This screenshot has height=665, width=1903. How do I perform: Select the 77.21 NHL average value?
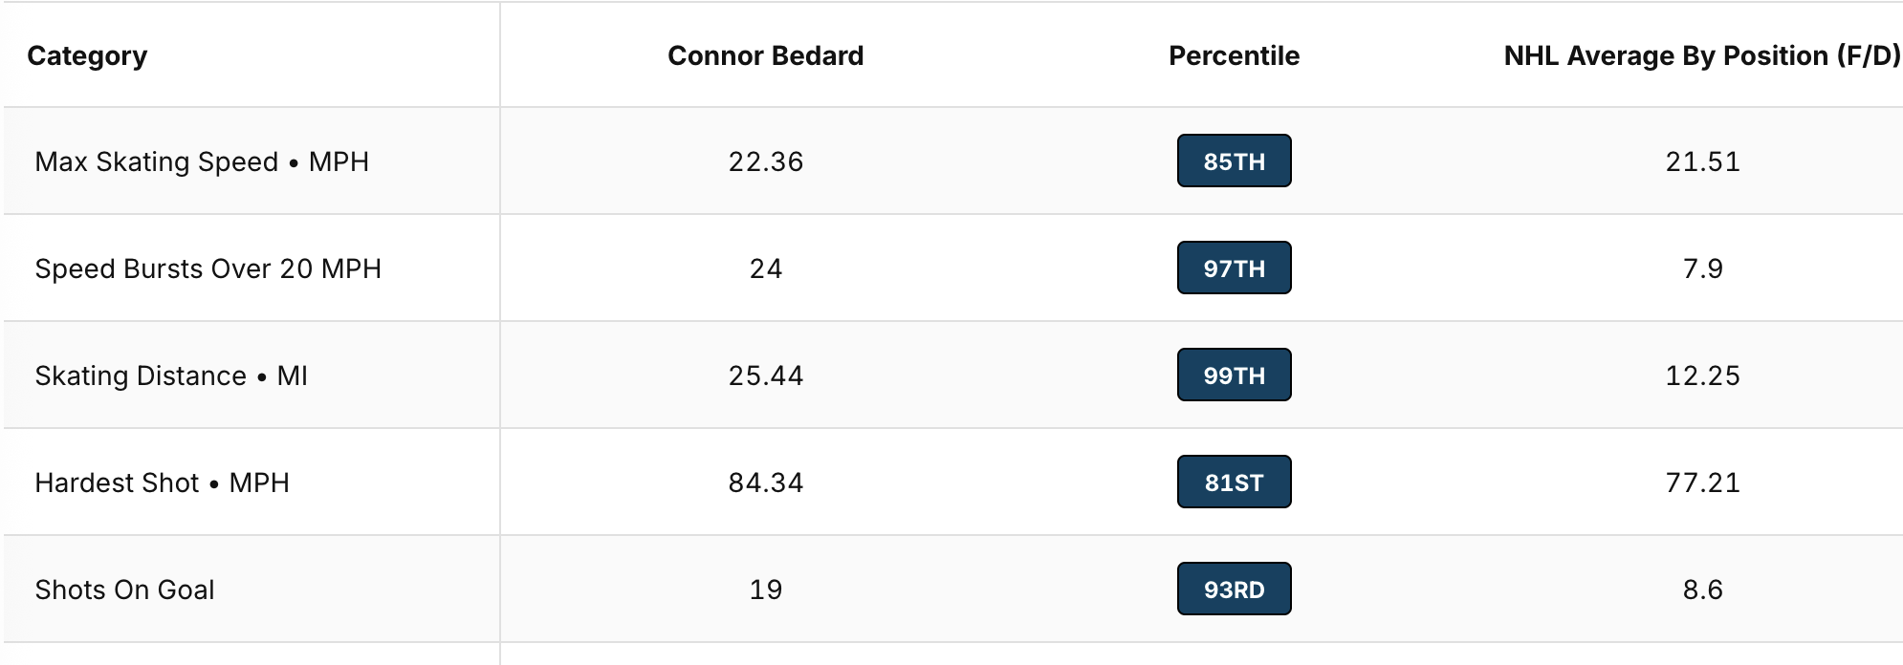point(1702,483)
